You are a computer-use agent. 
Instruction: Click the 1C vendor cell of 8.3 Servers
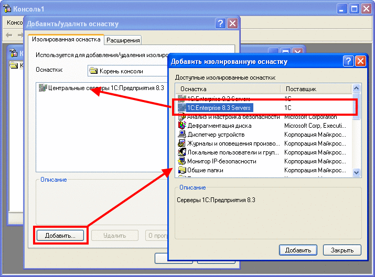288,108
